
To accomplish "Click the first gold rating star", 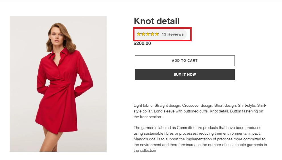I will pyautogui.click(x=139, y=34).
